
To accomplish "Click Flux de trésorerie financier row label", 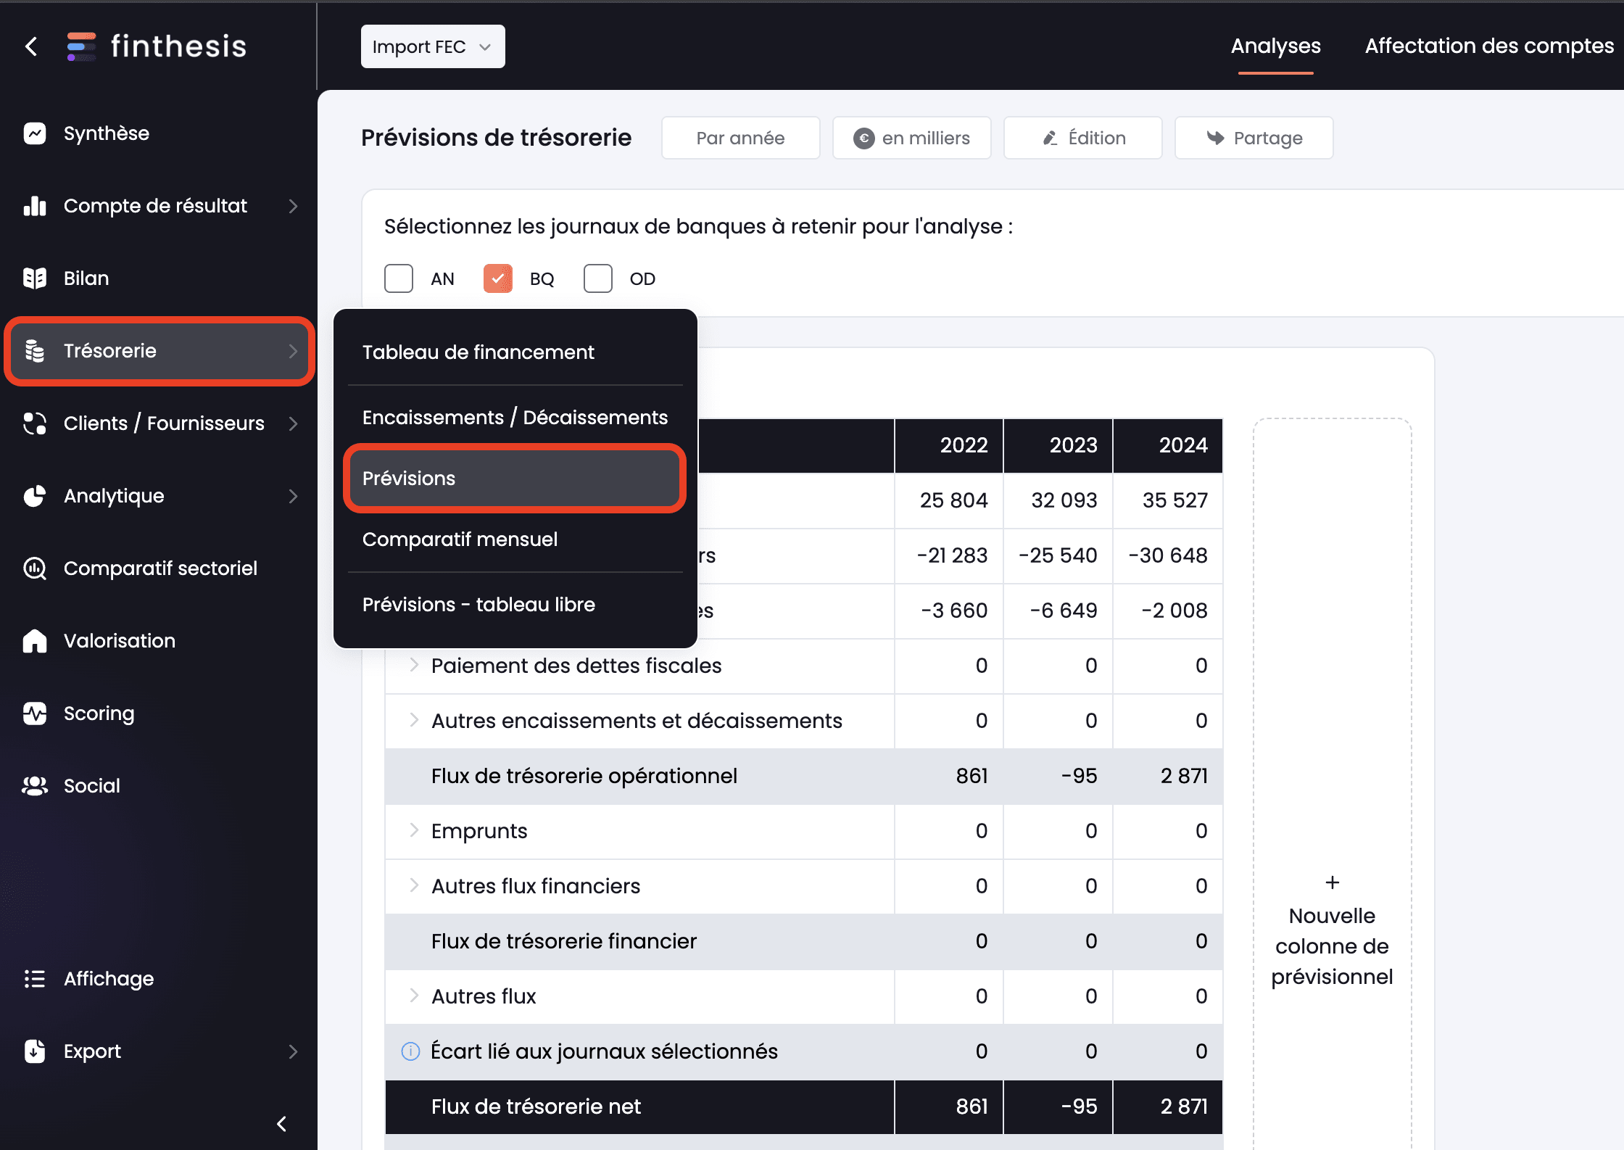I will click(563, 941).
